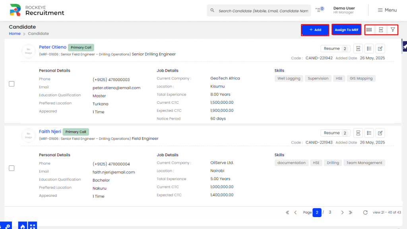Viewport: 407px width, 229px height.
Task: Click code CANID-221943
Action: tap(319, 142)
